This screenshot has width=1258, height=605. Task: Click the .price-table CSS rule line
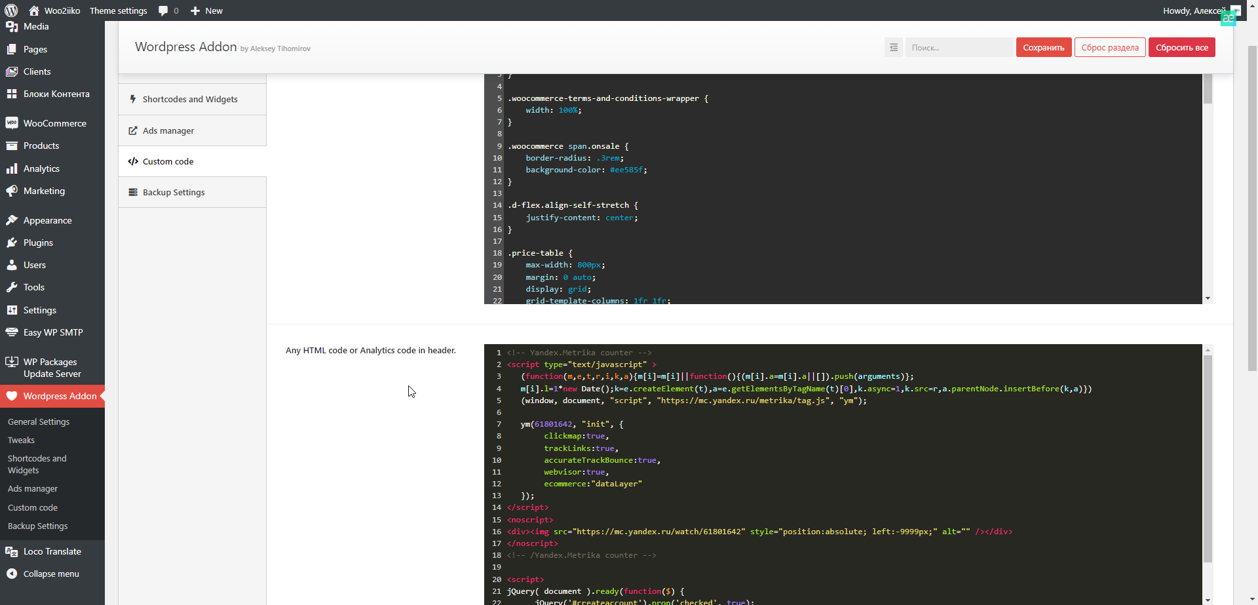click(540, 253)
